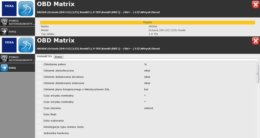Close the upper OBD Matrix window

[255, 5]
